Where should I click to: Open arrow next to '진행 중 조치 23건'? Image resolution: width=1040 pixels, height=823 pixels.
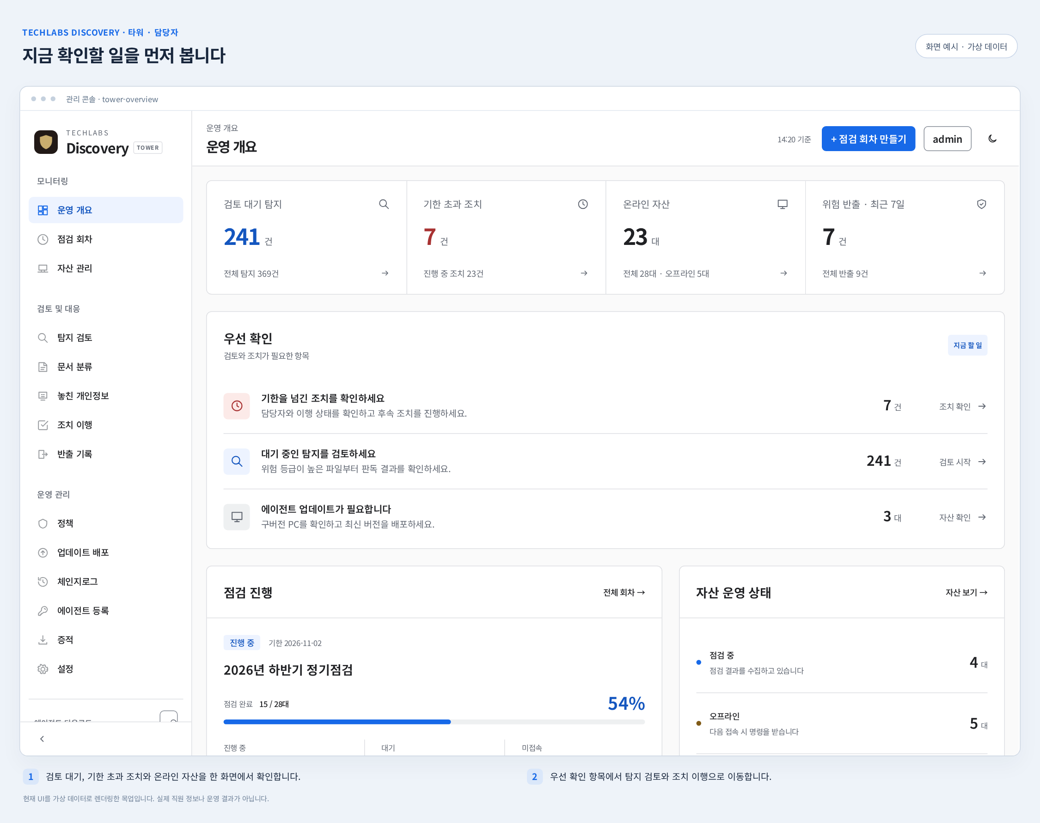pos(584,273)
